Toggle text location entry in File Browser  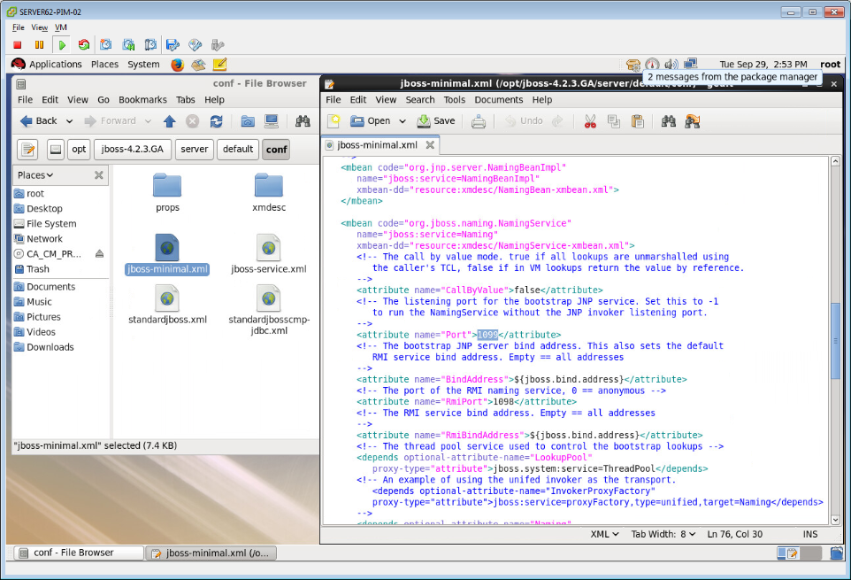click(x=27, y=150)
